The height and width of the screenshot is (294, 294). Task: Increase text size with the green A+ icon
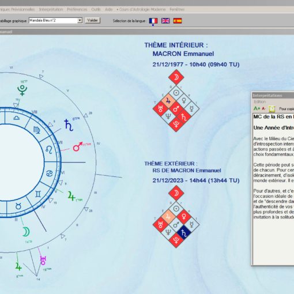click(257, 108)
